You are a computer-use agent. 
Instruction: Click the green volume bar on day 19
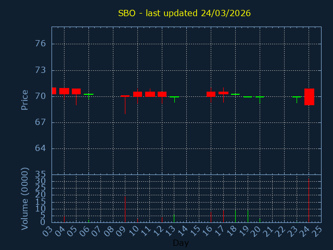coord(248,216)
